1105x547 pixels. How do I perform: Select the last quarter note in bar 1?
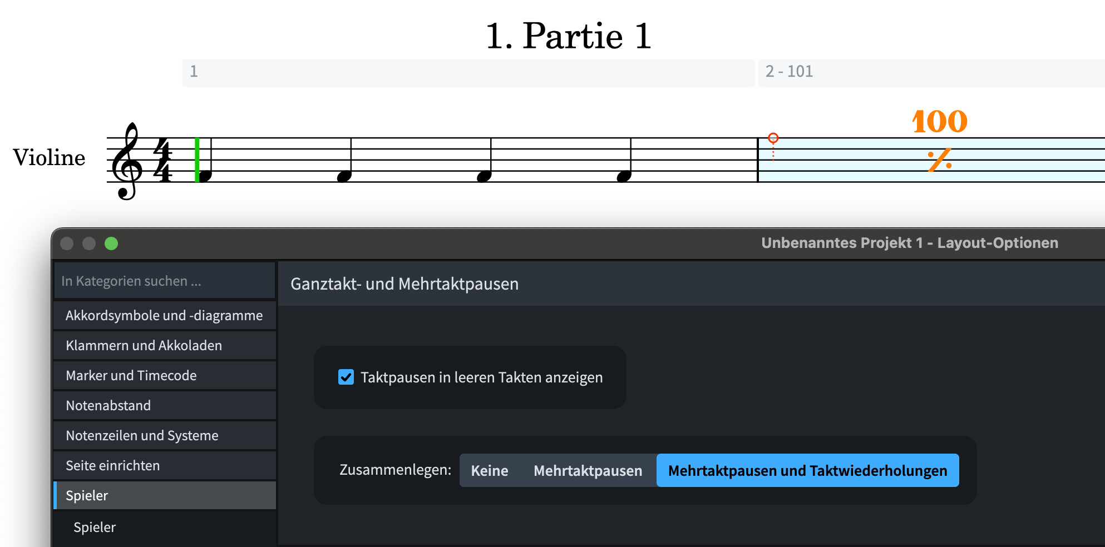click(624, 176)
